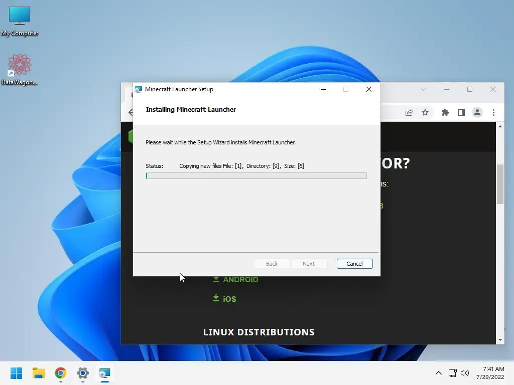Click the Chrome share page icon
This screenshot has width=514, height=385.
pyautogui.click(x=409, y=113)
